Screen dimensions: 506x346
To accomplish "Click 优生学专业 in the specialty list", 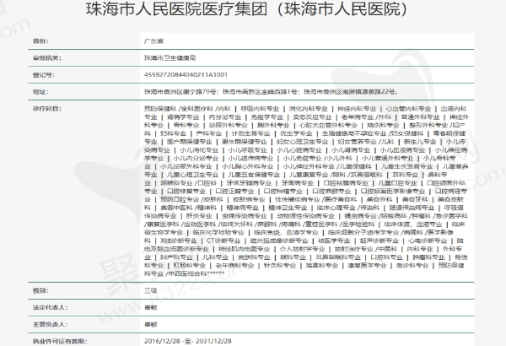I will pos(296,133).
